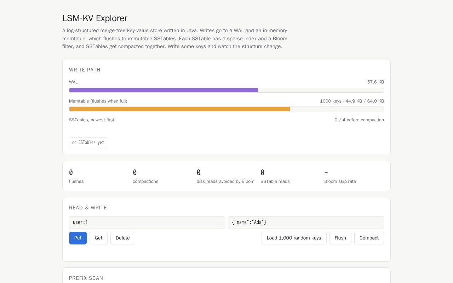Click the Get button
The height and width of the screenshot is (283, 453).
98,238
